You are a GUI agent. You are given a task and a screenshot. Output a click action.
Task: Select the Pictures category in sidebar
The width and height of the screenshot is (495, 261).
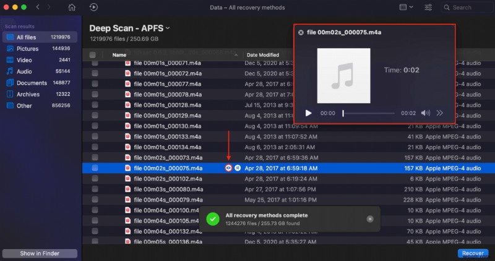pyautogui.click(x=28, y=48)
